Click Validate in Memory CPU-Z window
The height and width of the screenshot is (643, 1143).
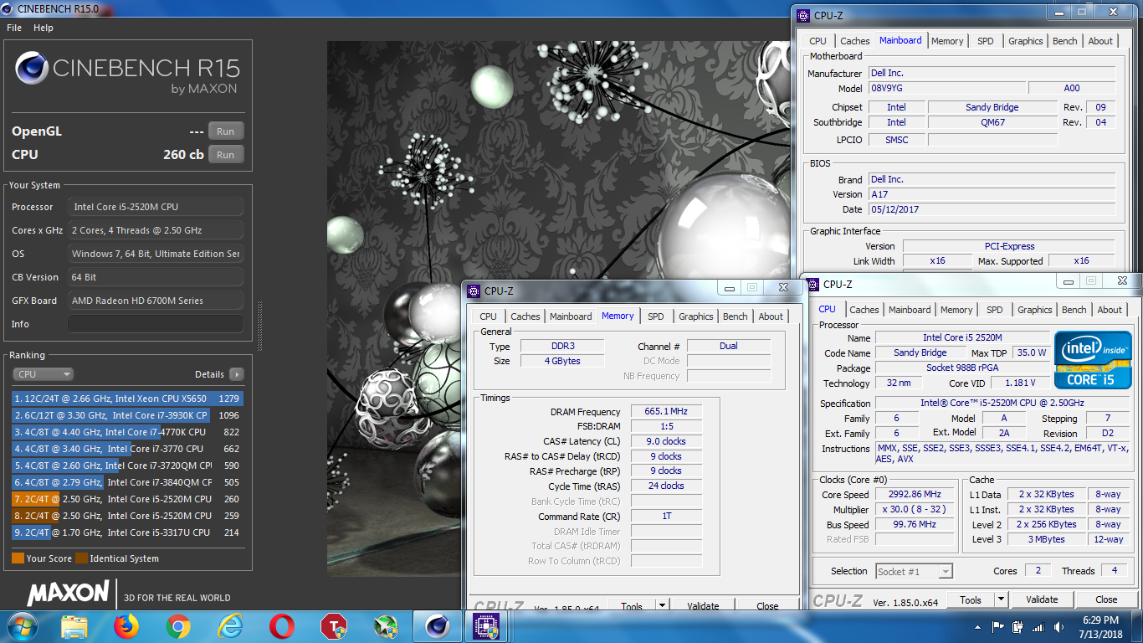[x=703, y=606]
